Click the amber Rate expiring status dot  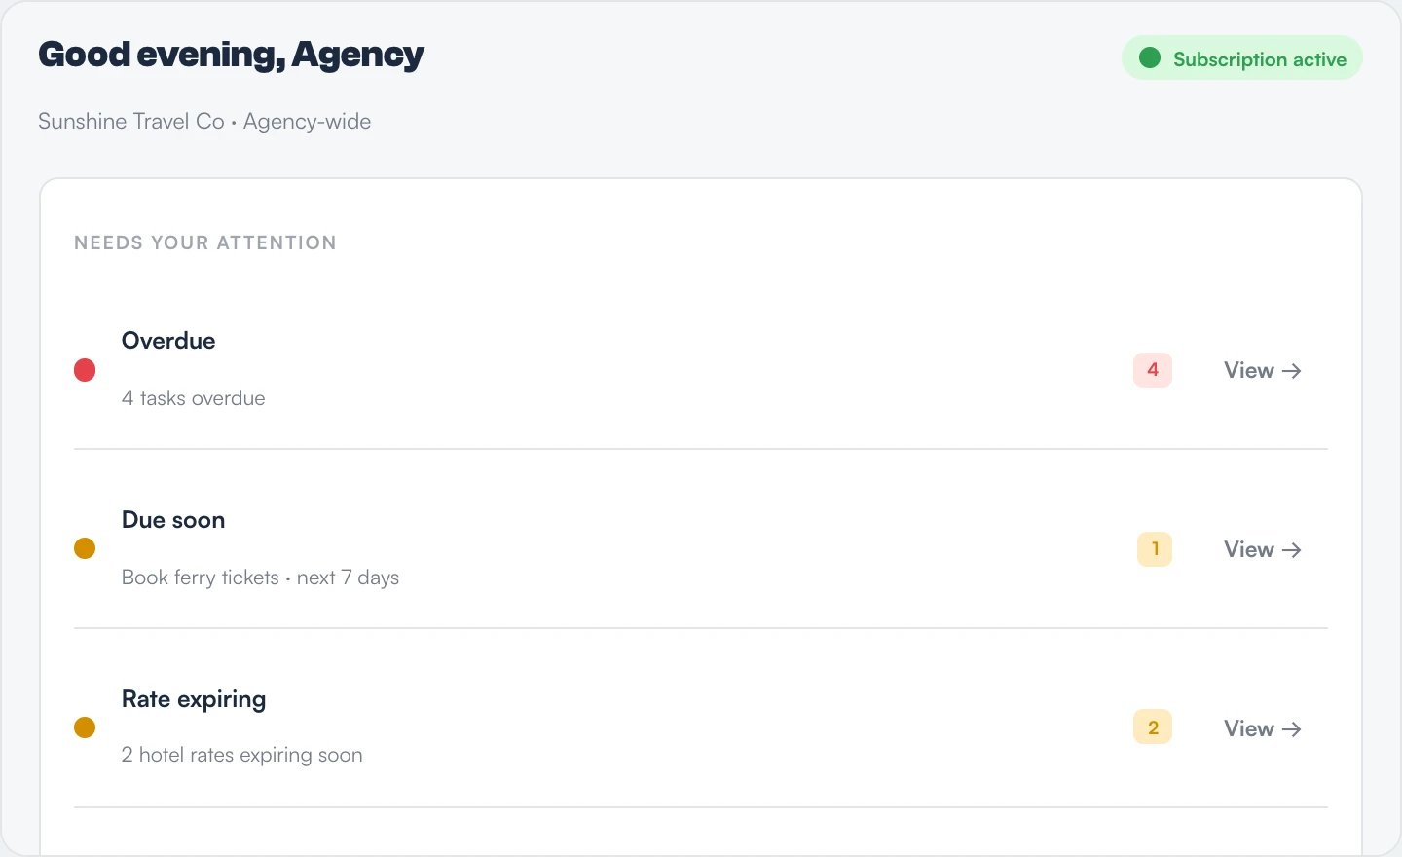coord(85,727)
